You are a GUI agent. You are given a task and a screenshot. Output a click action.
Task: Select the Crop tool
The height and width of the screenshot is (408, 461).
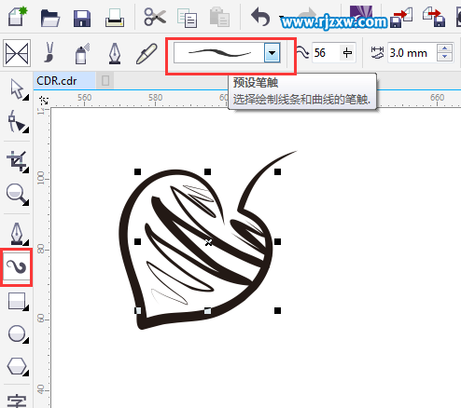(18, 161)
